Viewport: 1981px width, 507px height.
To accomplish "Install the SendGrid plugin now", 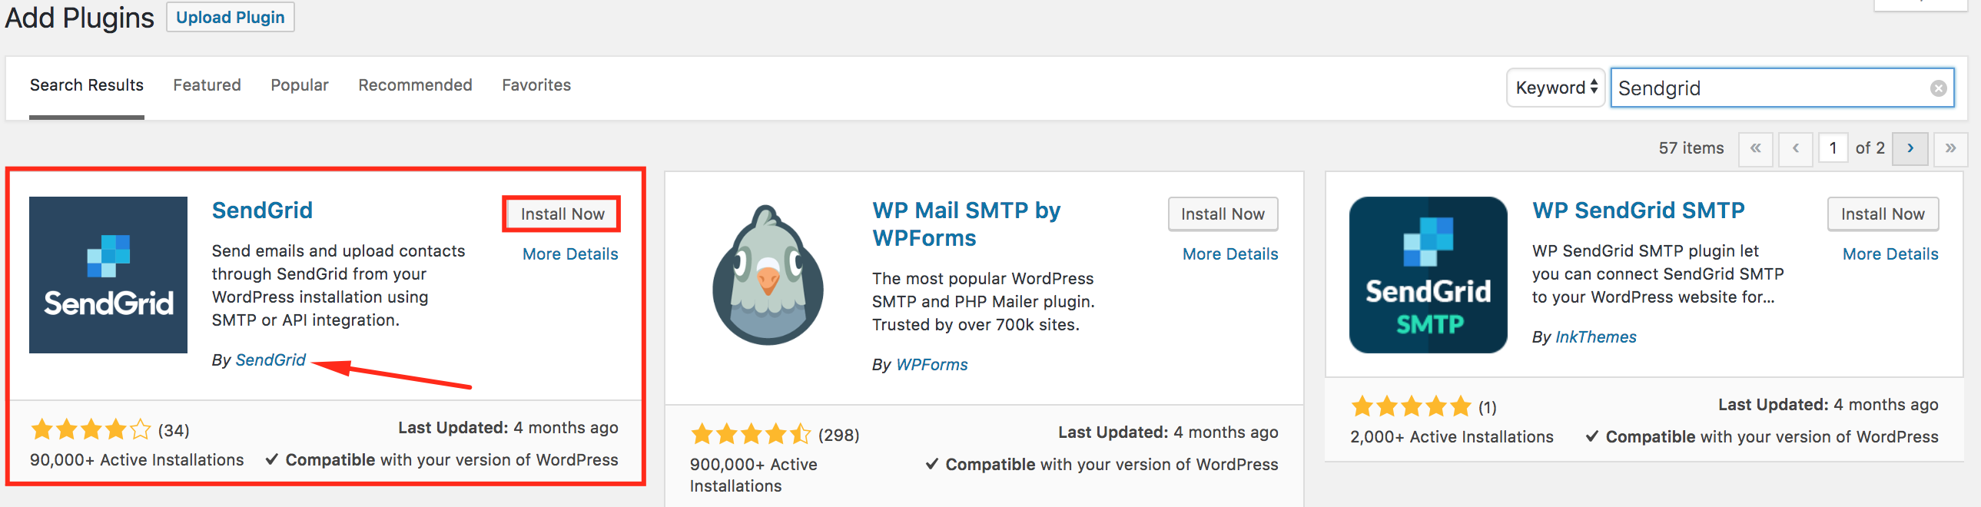I will [562, 214].
